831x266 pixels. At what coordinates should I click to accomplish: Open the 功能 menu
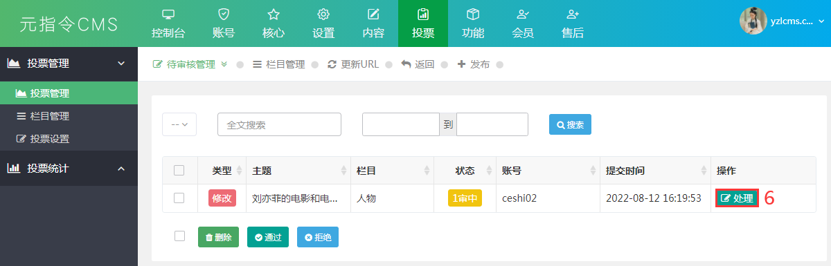[473, 23]
